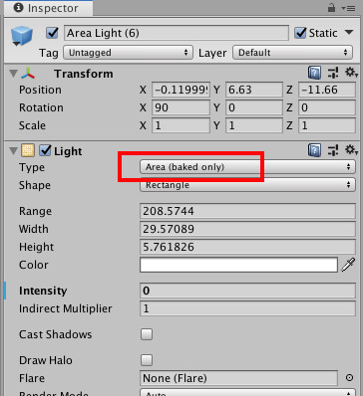Image resolution: width=363 pixels, height=396 pixels.
Task: Open Light gear settings menu
Action: 351,150
